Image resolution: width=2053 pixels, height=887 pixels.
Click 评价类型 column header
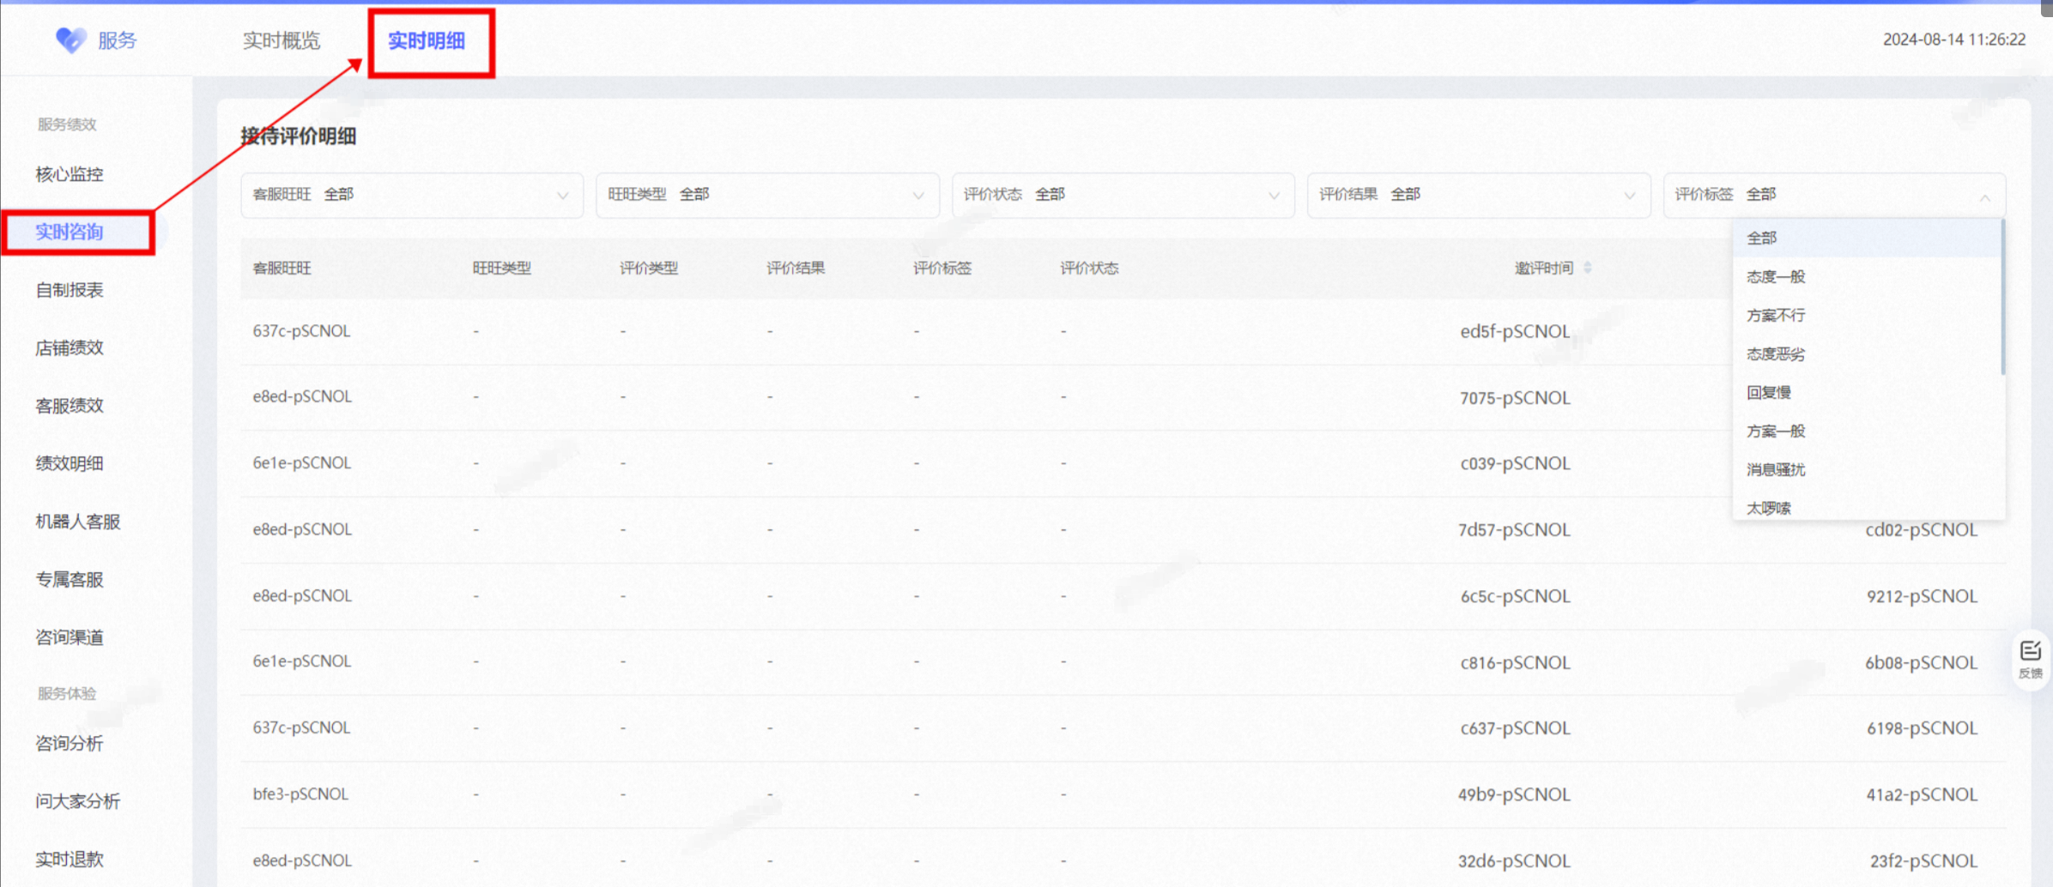[x=649, y=268]
